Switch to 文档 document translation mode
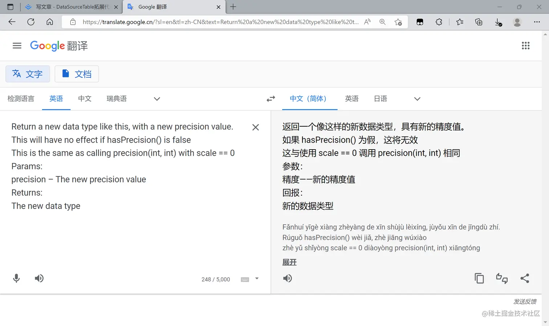This screenshot has width=549, height=326. (77, 74)
